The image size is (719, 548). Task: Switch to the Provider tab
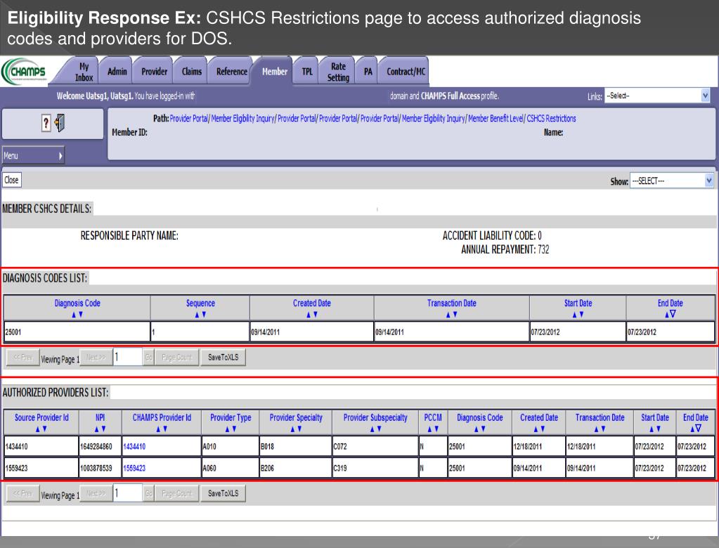[x=154, y=72]
